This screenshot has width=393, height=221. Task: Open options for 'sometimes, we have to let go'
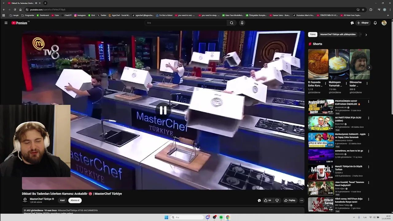pyautogui.click(x=368, y=151)
